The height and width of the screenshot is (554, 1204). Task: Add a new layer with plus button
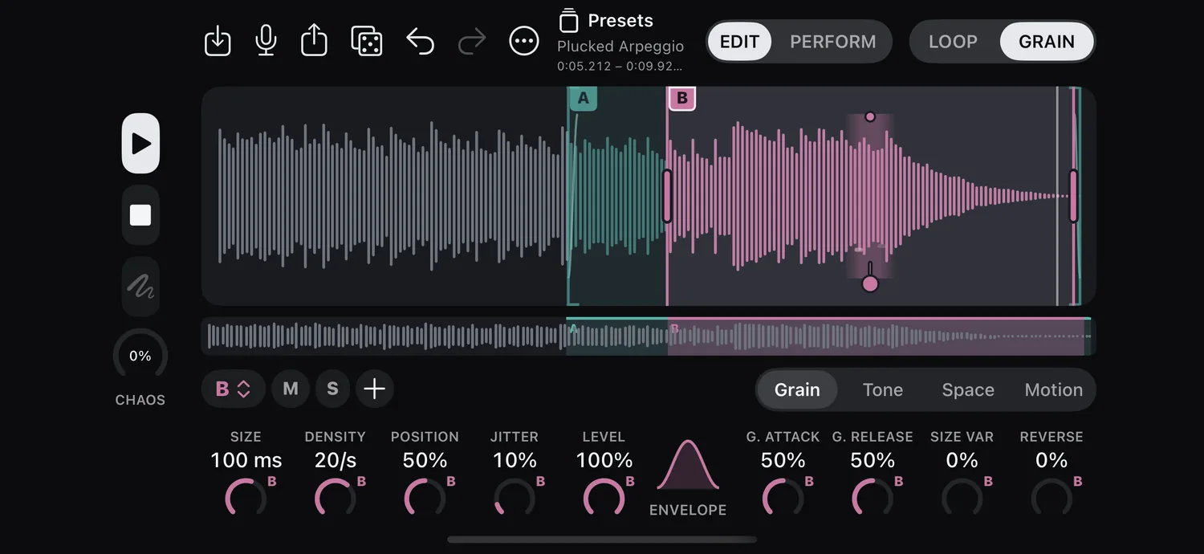coord(375,389)
